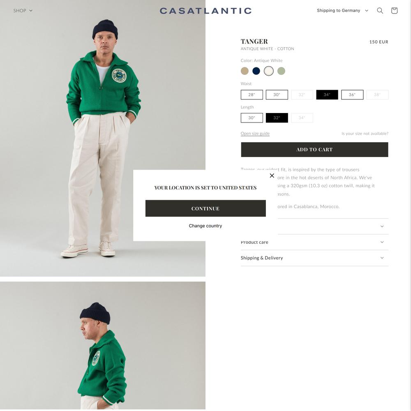
Task: Open the shopping cart icon
Action: [394, 11]
